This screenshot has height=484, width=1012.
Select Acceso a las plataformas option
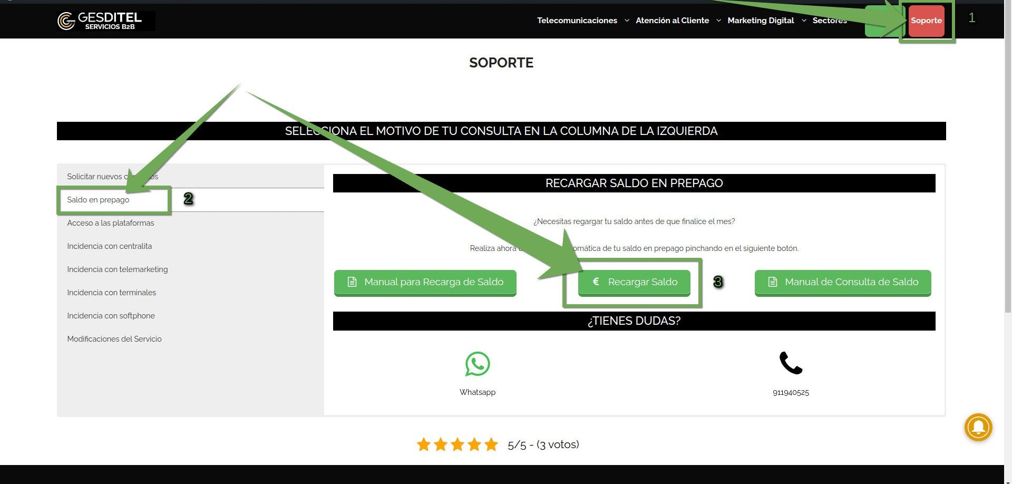[x=111, y=223]
